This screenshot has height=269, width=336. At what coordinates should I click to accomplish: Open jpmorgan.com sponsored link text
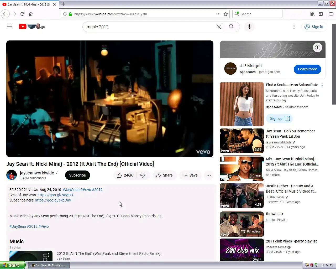[270, 72]
